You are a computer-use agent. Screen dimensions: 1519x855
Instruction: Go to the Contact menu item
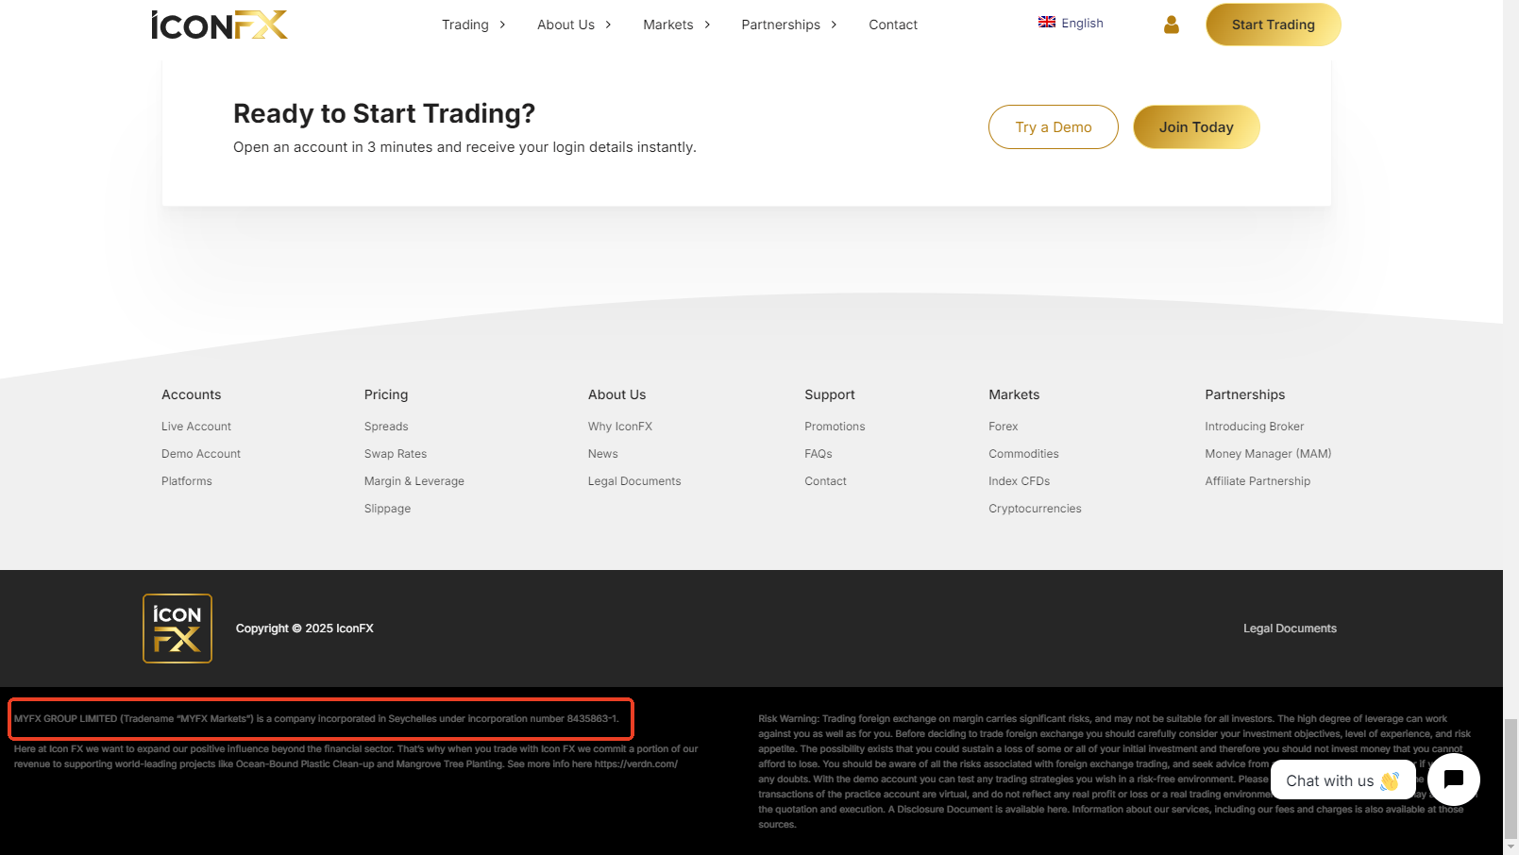point(893,25)
